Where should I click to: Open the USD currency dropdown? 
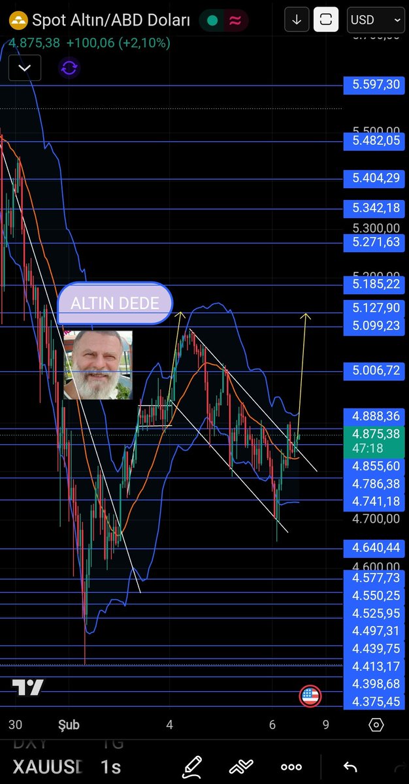tap(376, 20)
